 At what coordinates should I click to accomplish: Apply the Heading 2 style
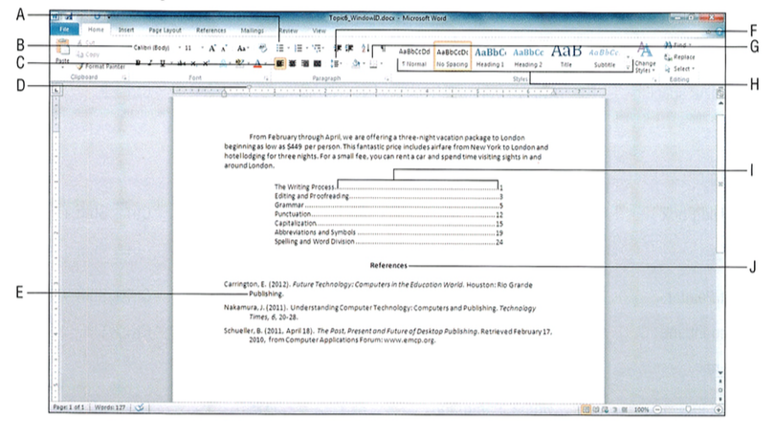(x=528, y=57)
